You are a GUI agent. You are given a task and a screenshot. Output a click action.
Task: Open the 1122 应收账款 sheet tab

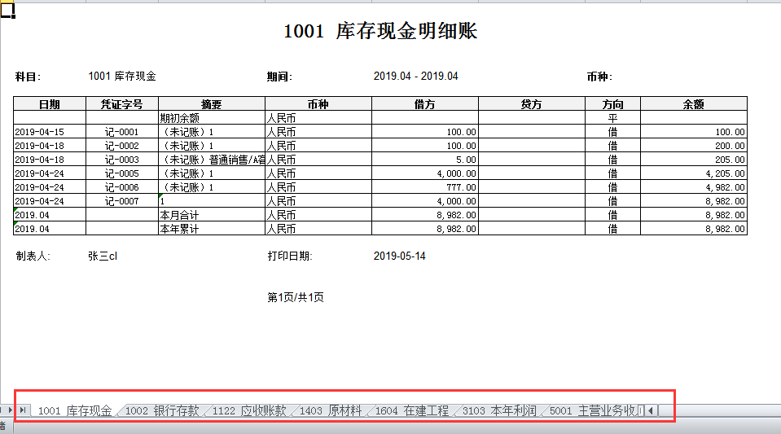pyautogui.click(x=249, y=410)
